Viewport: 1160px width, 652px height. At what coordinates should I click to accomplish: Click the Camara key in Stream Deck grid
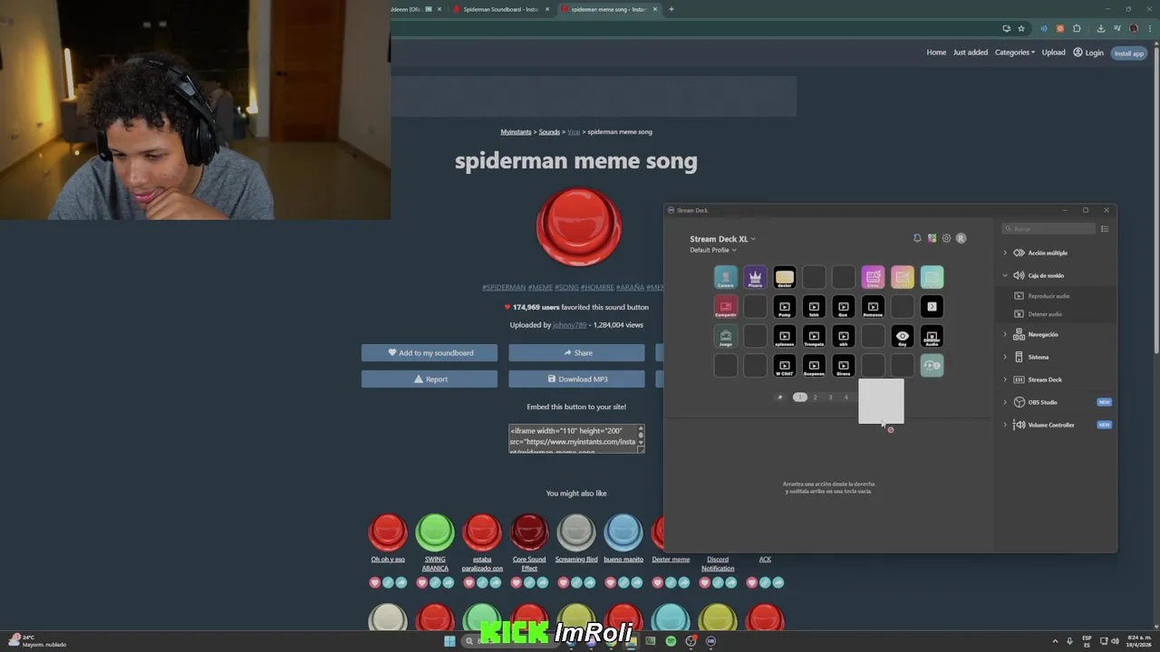tap(725, 277)
